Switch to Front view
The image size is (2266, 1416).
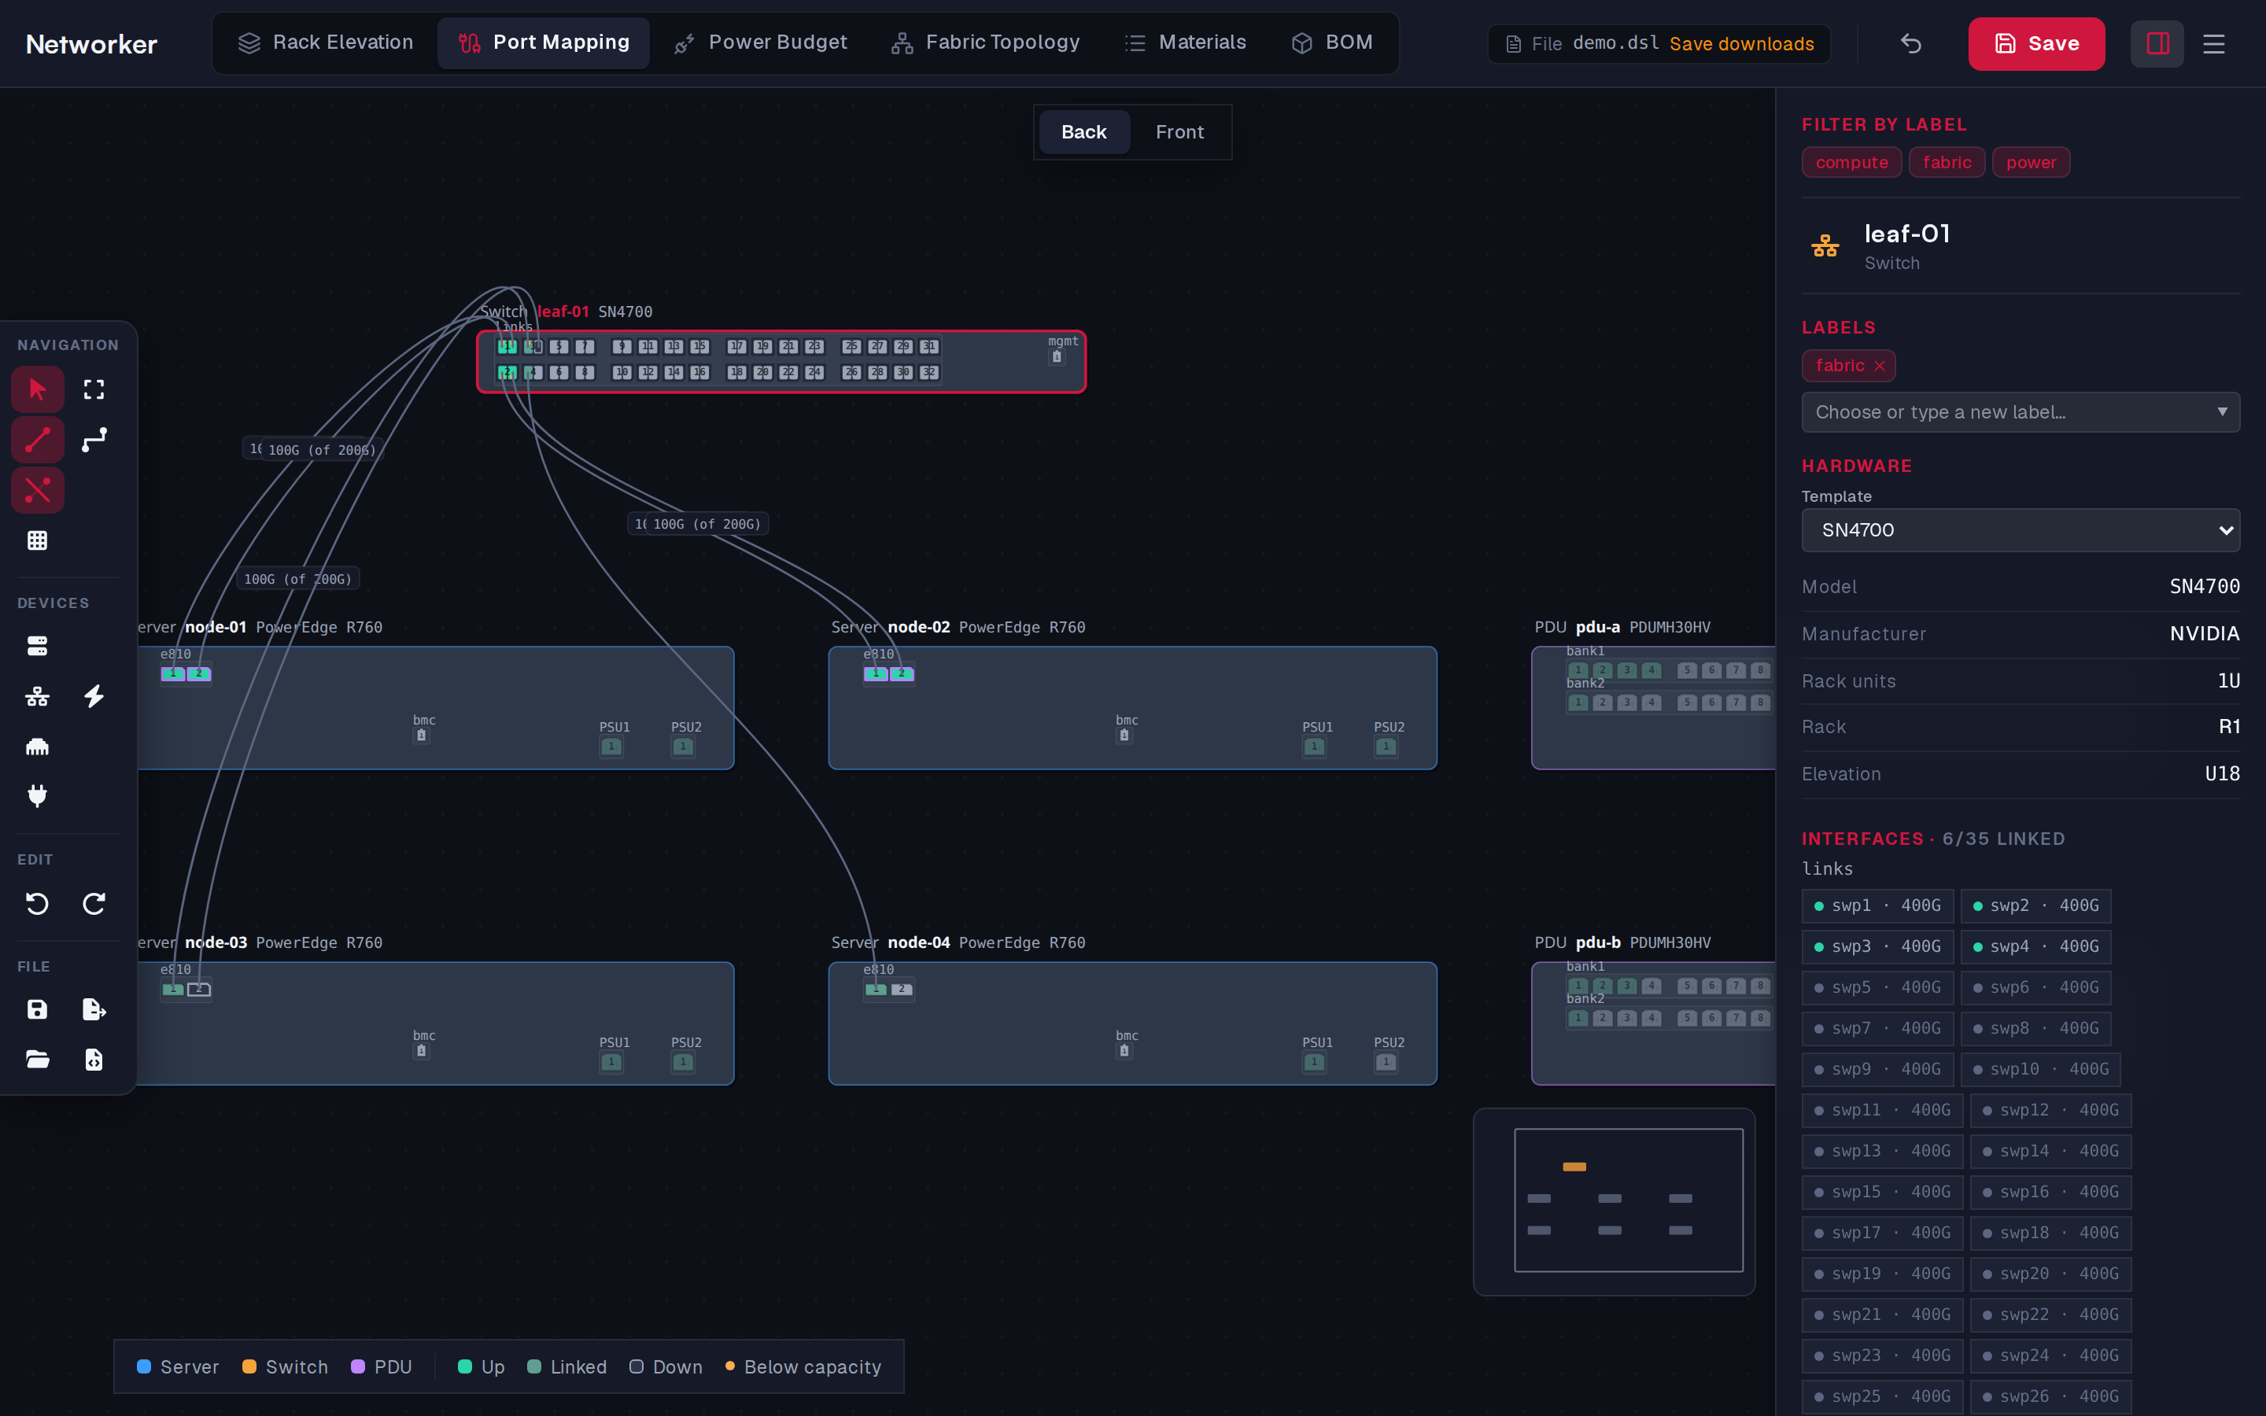[1179, 132]
